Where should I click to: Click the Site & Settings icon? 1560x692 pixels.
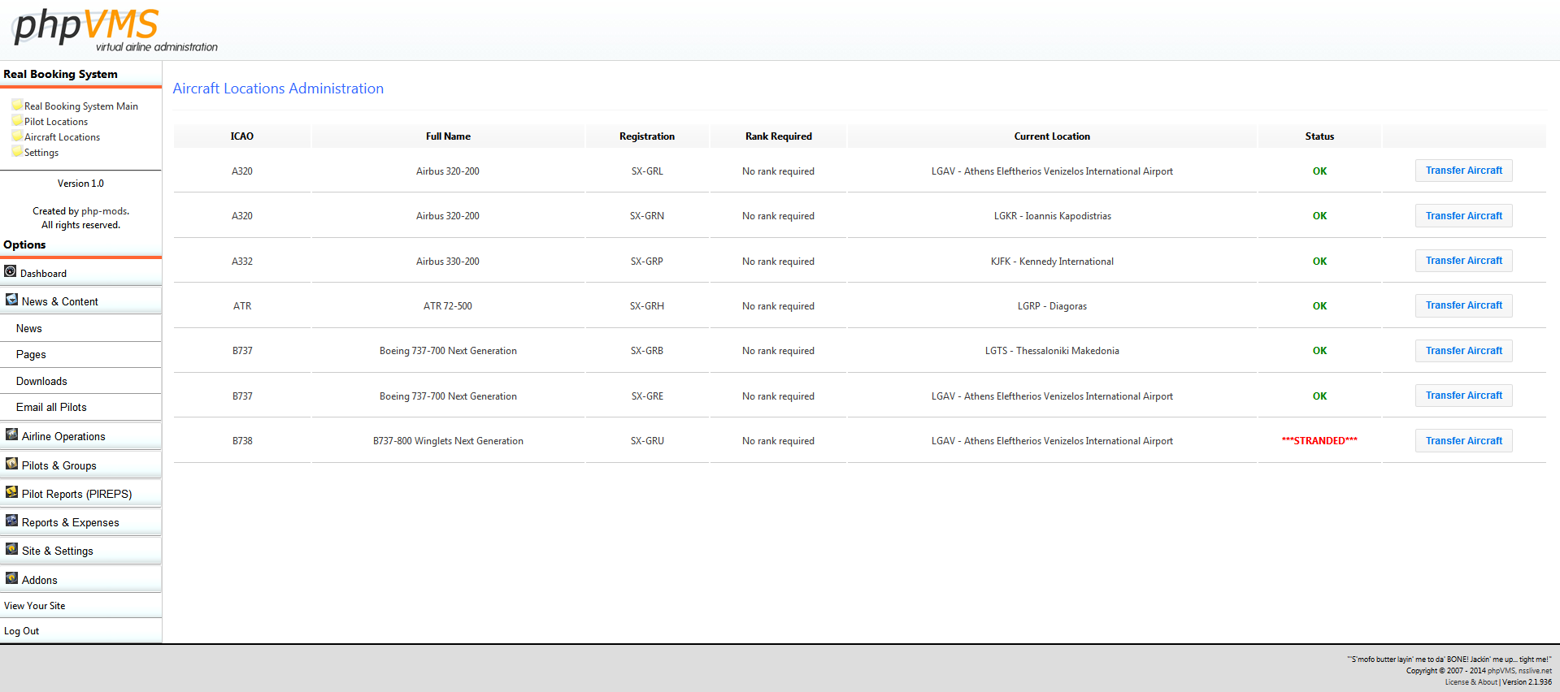[x=11, y=549]
